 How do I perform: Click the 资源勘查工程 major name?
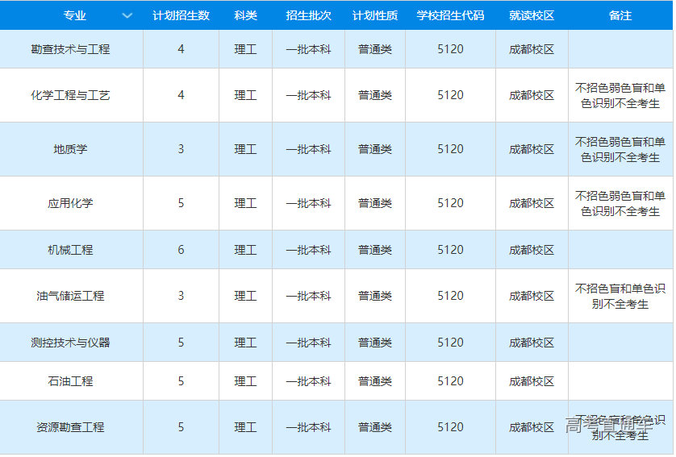click(70, 427)
